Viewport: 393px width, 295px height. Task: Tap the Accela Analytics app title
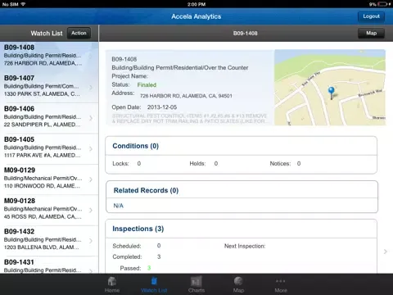tap(196, 16)
